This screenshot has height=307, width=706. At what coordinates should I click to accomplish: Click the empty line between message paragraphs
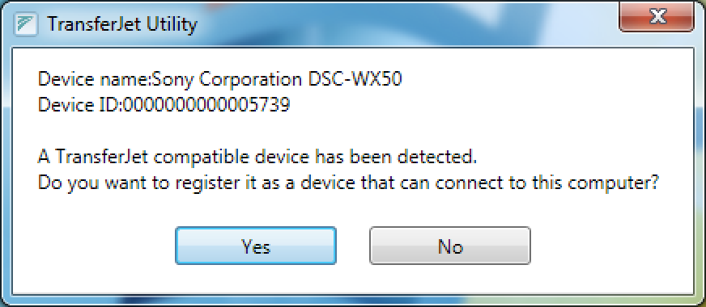[352, 131]
